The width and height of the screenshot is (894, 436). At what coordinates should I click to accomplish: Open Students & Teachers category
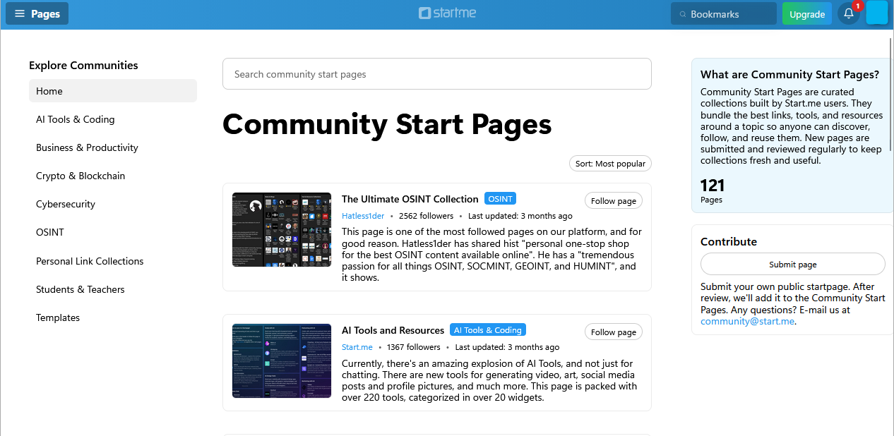pyautogui.click(x=81, y=289)
